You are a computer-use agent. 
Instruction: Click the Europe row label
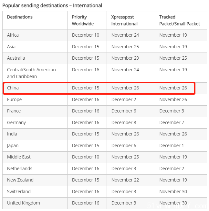click(x=14, y=100)
